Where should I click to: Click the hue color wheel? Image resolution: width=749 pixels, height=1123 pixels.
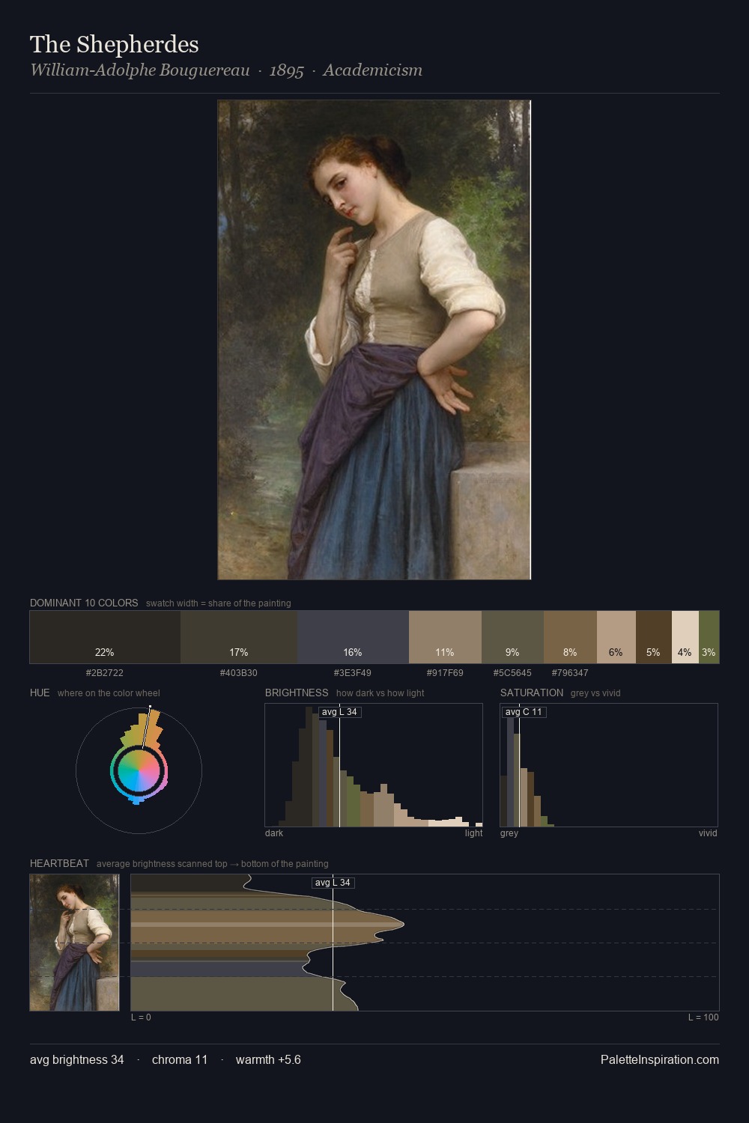point(139,770)
